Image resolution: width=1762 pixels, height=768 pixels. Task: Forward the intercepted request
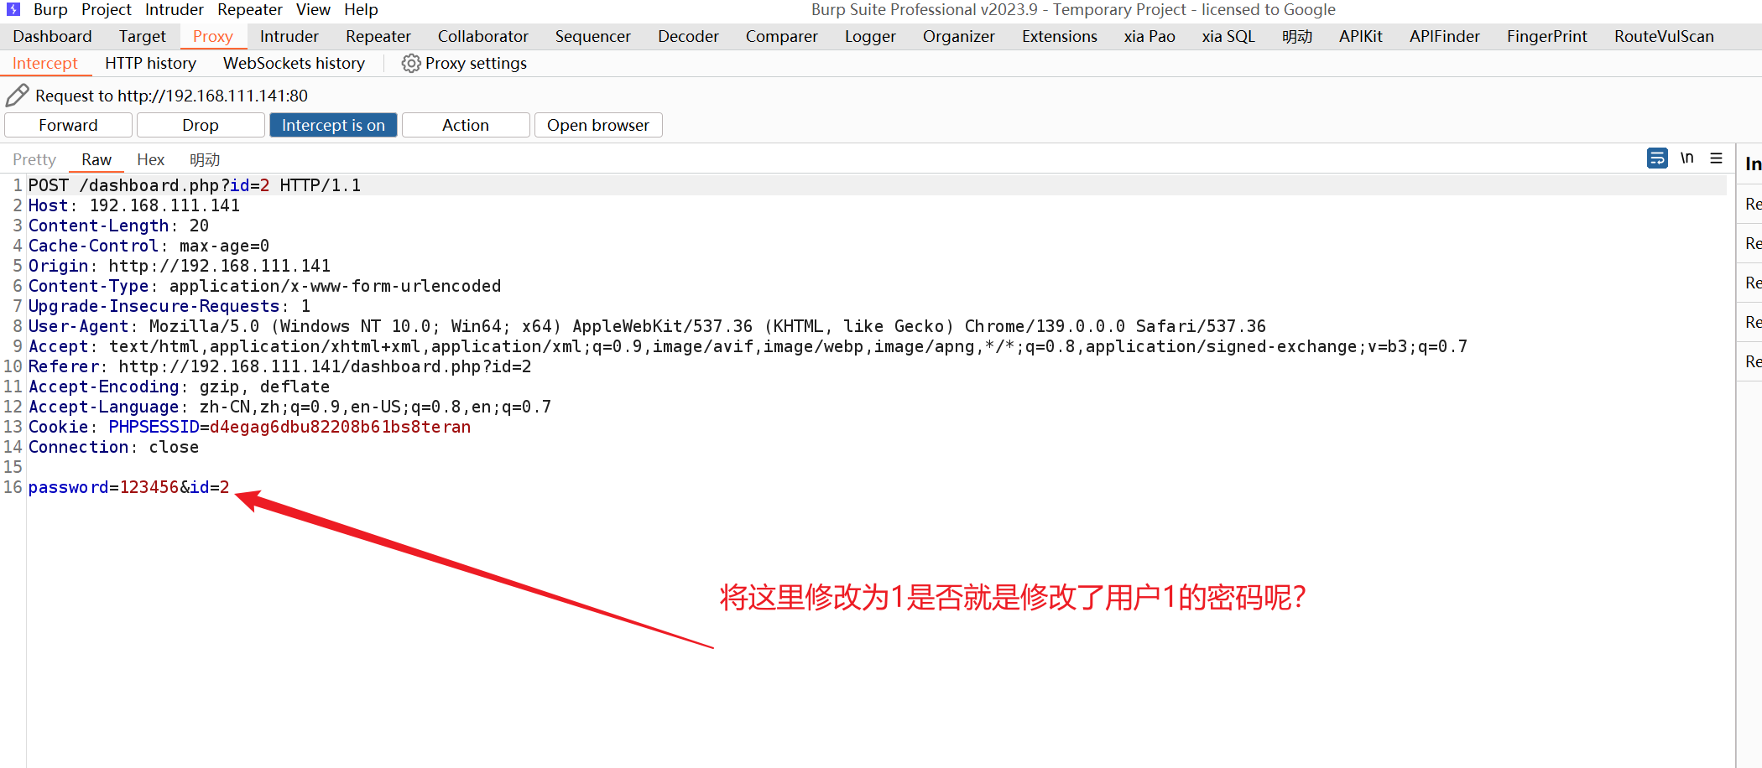pos(68,125)
